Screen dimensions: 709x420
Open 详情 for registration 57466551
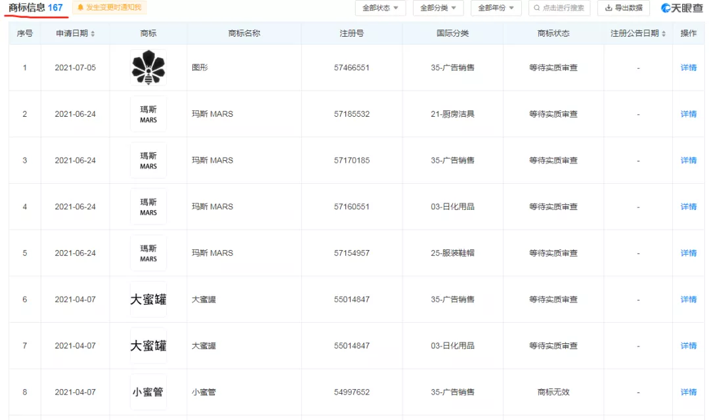(688, 68)
